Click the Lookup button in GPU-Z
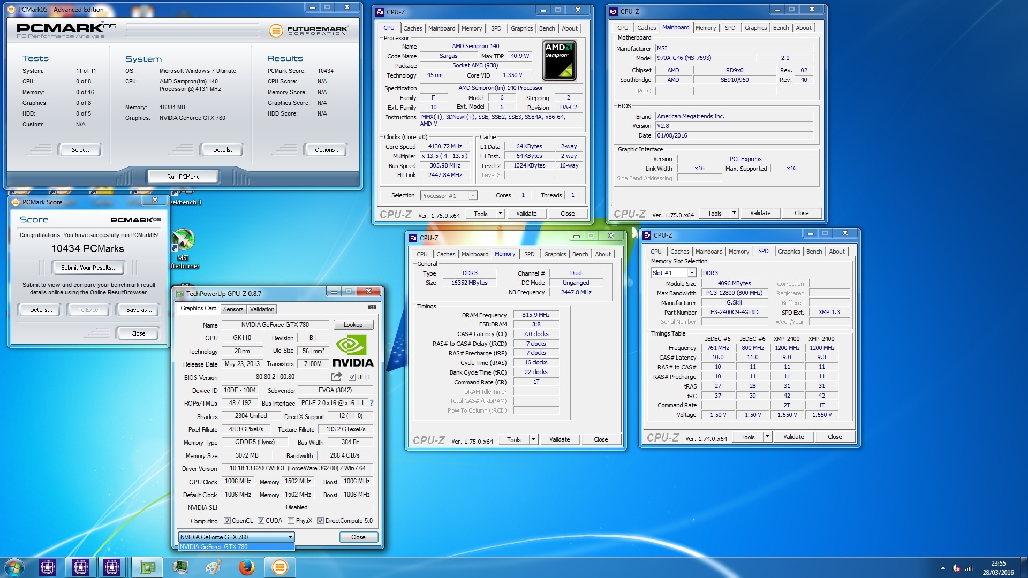The width and height of the screenshot is (1028, 578). coord(353,325)
